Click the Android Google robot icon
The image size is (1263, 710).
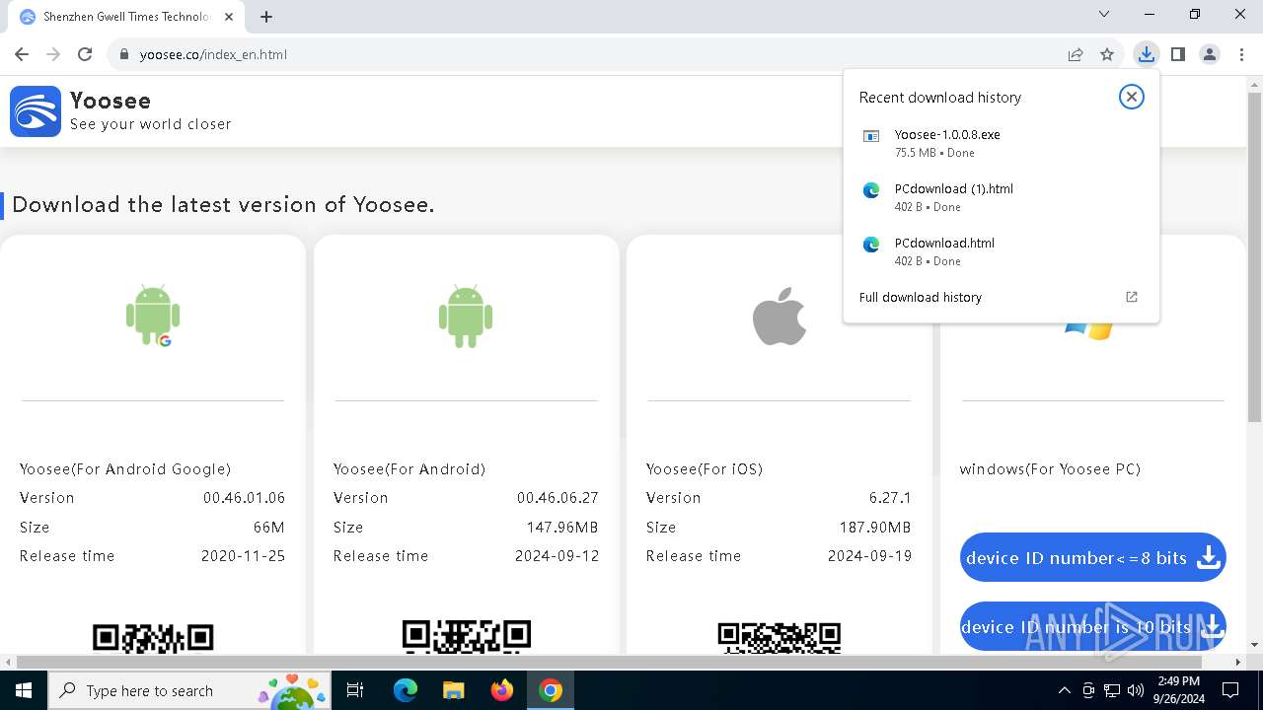click(153, 316)
